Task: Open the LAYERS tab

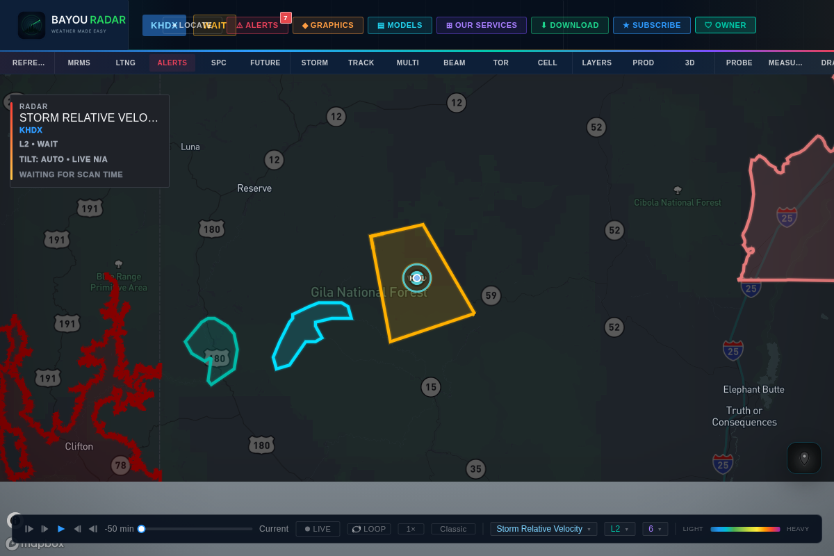Action: 597,63
